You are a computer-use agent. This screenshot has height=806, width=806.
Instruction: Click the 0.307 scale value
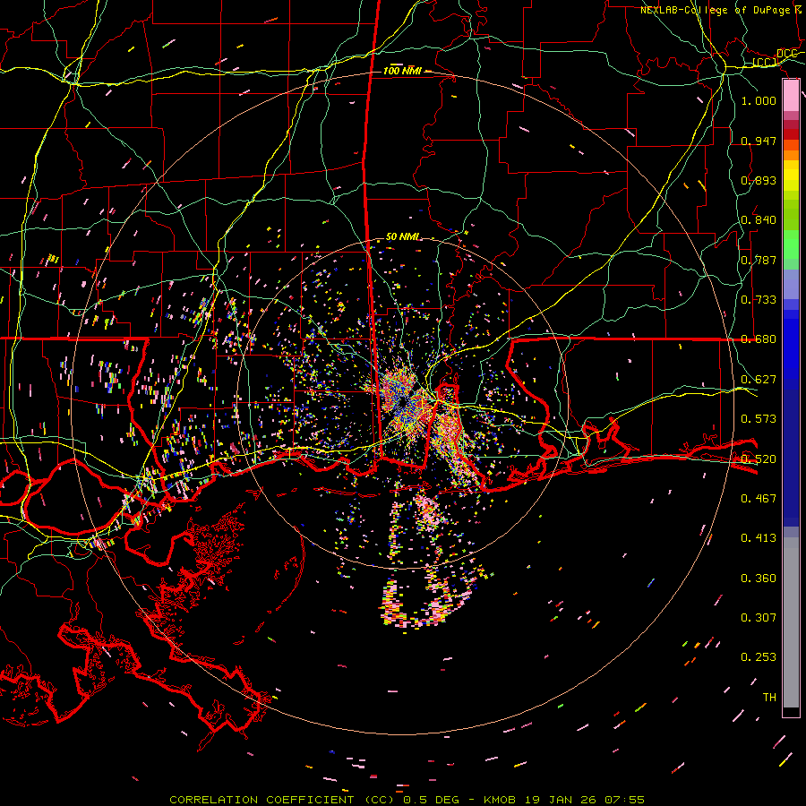pyautogui.click(x=759, y=617)
